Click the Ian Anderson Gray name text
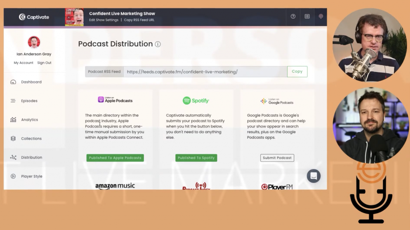Image resolution: width=410 pixels, height=230 pixels. tap(34, 54)
